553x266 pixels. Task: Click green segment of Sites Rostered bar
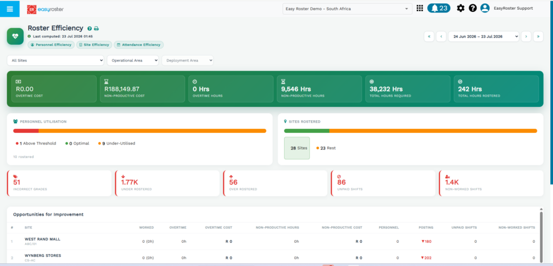pos(307,131)
